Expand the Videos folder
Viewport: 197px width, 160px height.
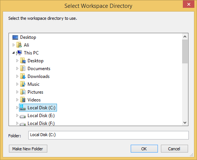[17, 100]
